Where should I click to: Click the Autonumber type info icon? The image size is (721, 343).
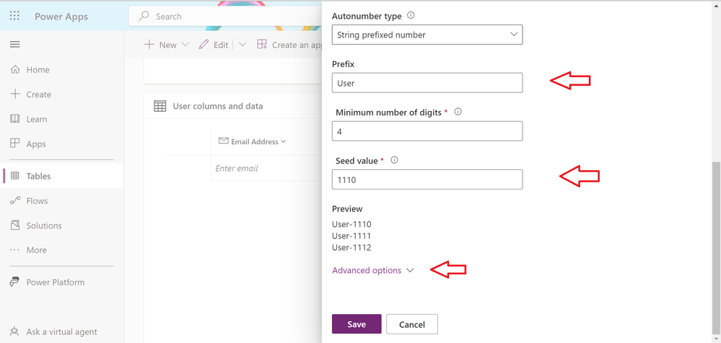point(411,16)
